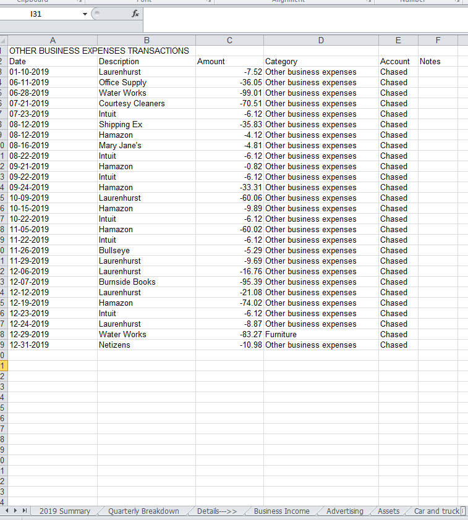468x520 pixels.
Task: Select the Burnside Books description cell
Action: [x=147, y=282]
